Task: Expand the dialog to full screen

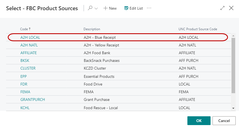Action: pos(222,8)
